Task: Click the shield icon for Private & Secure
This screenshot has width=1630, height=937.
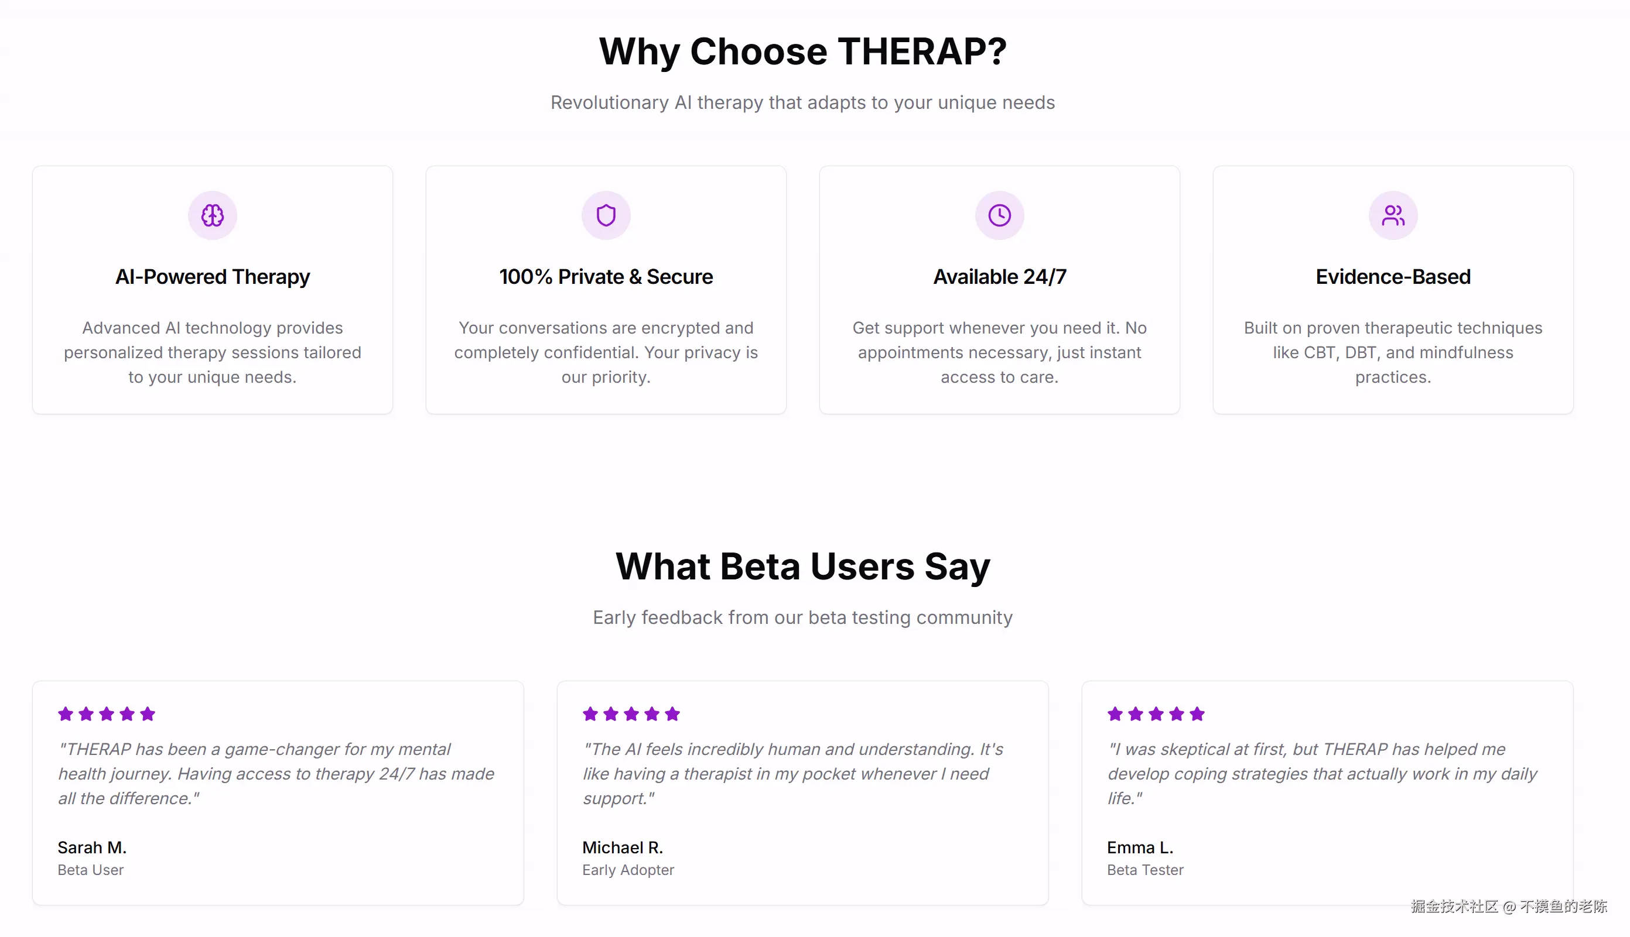Action: click(x=606, y=215)
